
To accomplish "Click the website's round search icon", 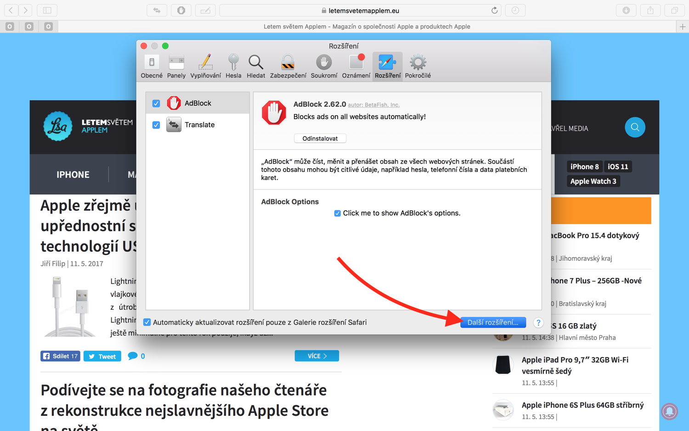I will [x=635, y=127].
